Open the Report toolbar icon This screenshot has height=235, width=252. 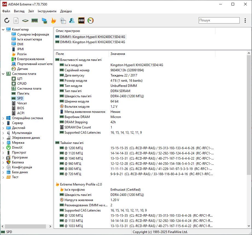pyautogui.click(x=16, y=20)
